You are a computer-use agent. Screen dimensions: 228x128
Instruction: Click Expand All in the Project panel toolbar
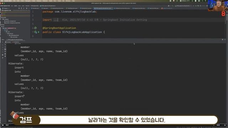click(21, 8)
